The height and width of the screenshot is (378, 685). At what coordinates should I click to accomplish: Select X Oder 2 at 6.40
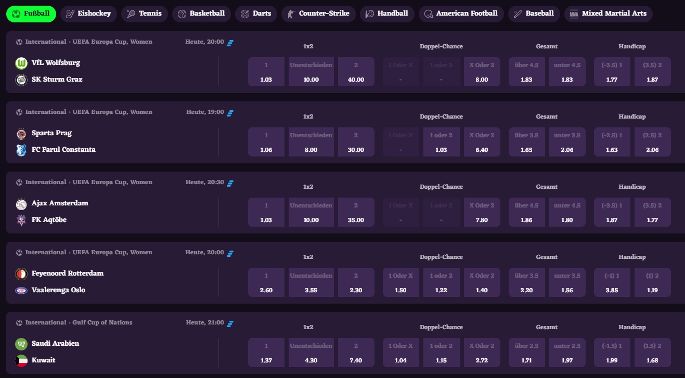point(482,142)
